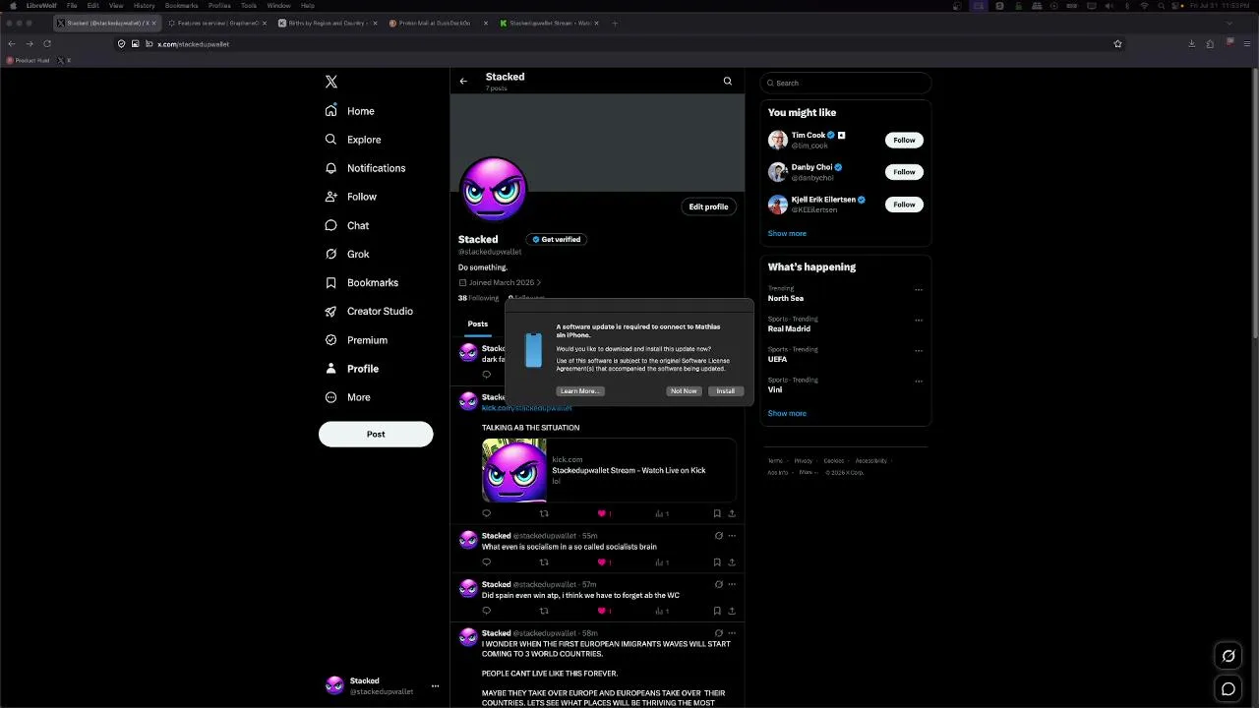Reply to the socialism post
Screen dimensions: 1259x708
point(486,562)
